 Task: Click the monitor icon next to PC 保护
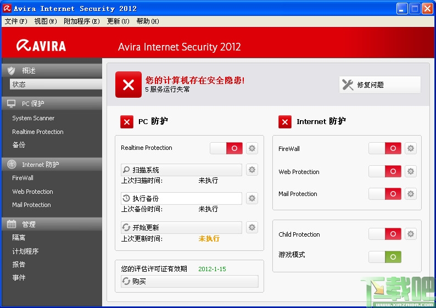[12, 103]
